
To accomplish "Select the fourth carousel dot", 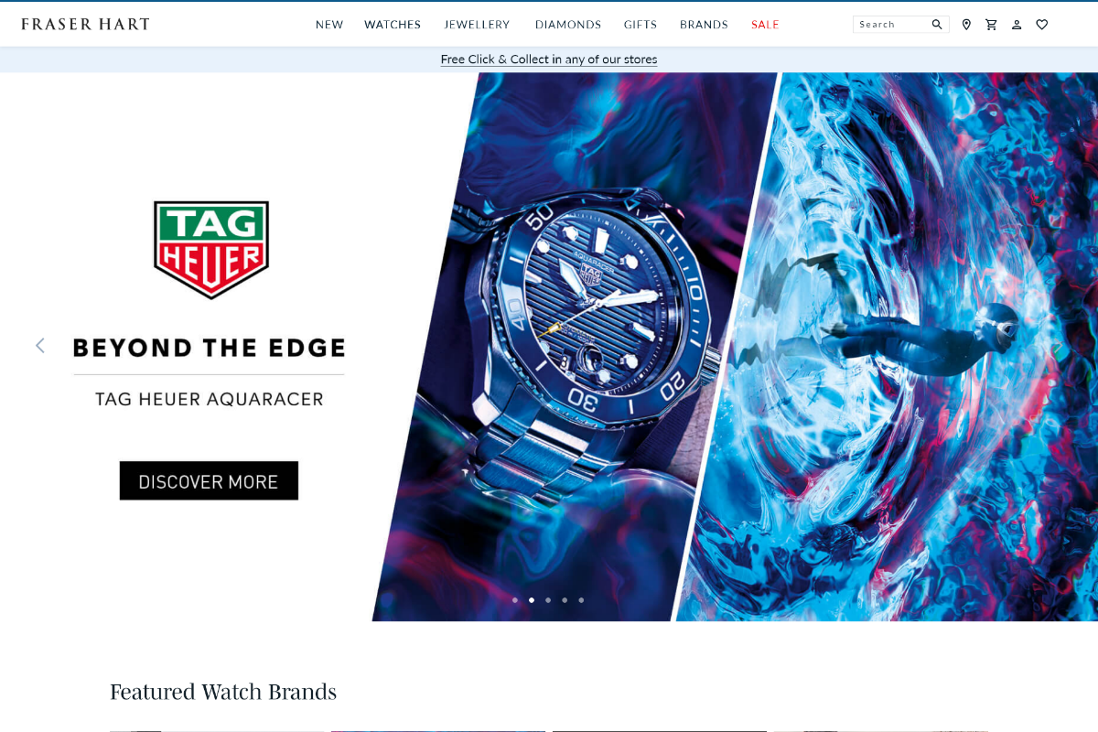I will point(565,600).
